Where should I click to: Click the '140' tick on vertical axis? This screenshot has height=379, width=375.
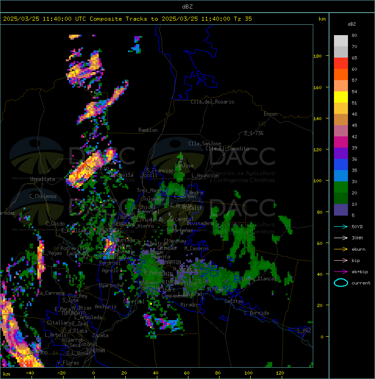tap(317, 119)
